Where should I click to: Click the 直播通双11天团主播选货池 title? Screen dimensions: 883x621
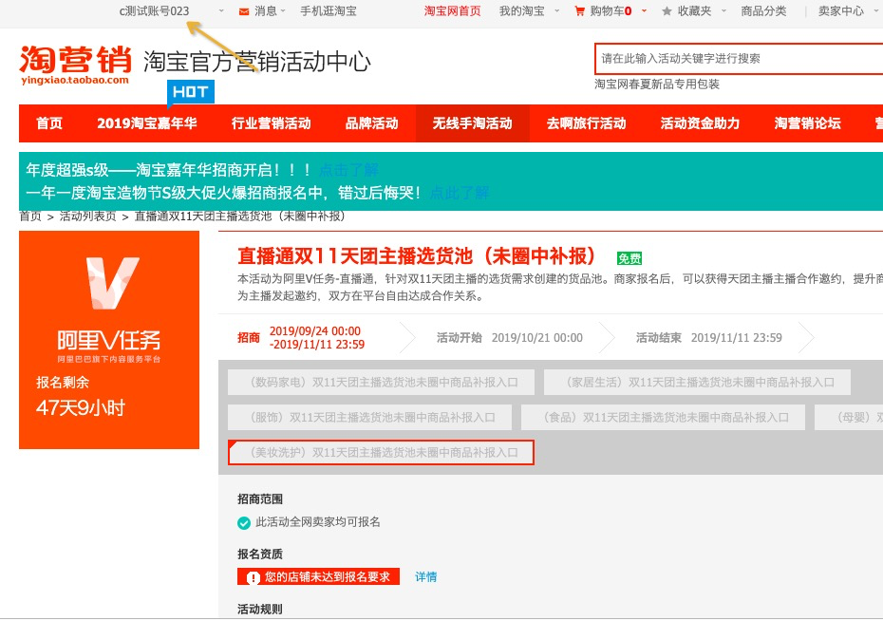coord(417,256)
